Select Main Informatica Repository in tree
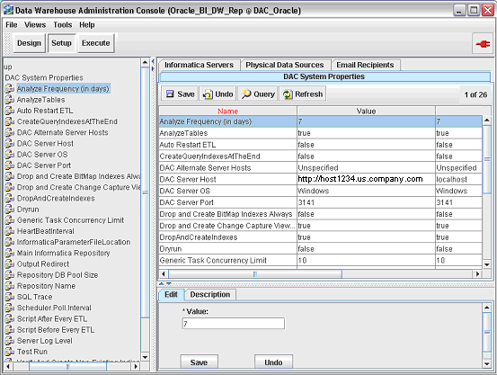Image resolution: width=497 pixels, height=375 pixels. (x=63, y=253)
